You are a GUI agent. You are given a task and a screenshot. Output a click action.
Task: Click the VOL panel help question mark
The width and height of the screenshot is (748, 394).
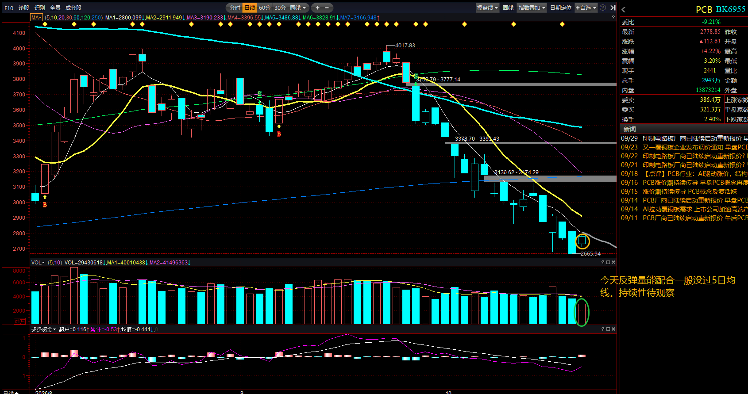(603, 262)
